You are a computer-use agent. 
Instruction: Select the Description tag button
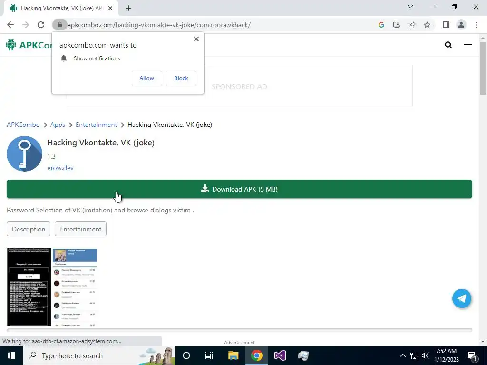click(29, 229)
